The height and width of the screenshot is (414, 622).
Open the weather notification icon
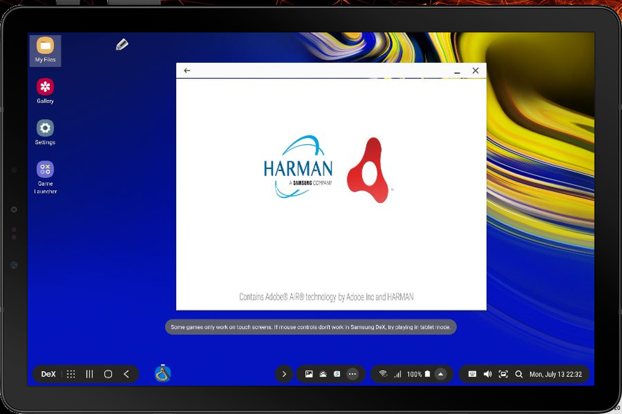pos(323,374)
